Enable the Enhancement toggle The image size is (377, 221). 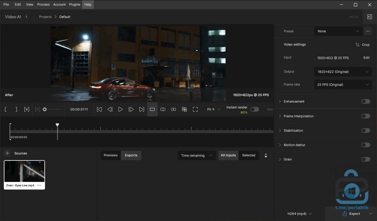(366, 101)
